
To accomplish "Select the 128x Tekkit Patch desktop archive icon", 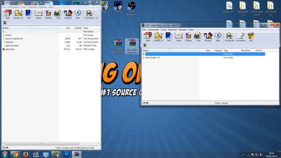I will (118, 47).
